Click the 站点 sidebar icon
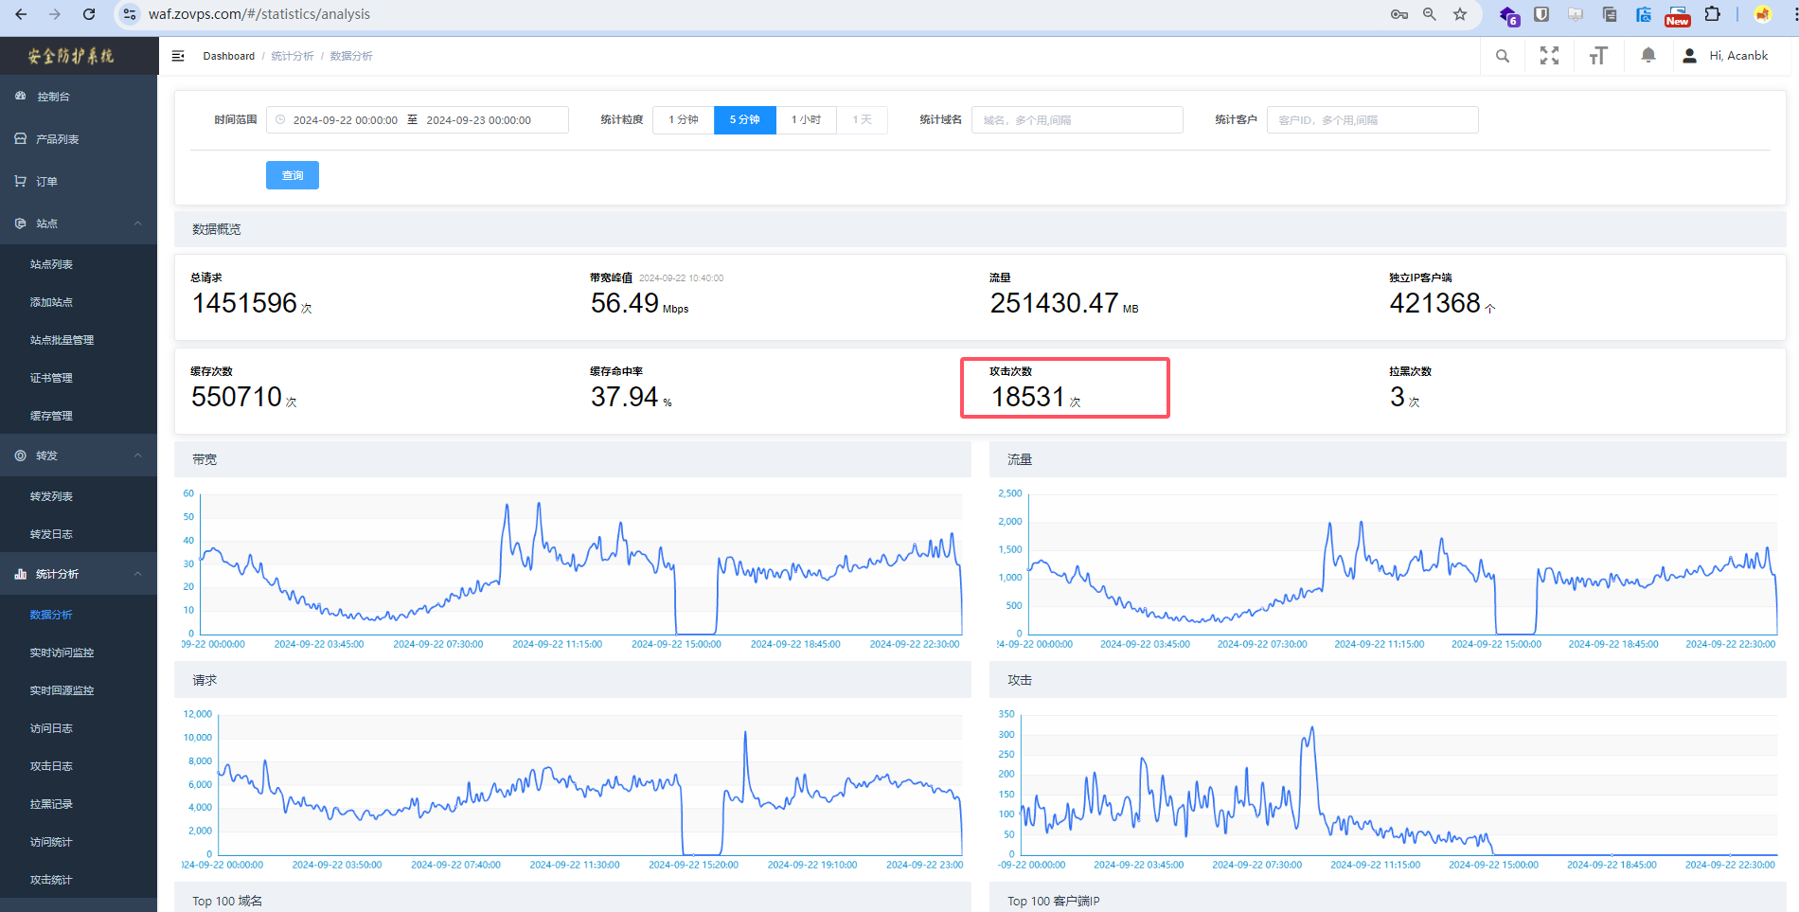 [x=21, y=224]
